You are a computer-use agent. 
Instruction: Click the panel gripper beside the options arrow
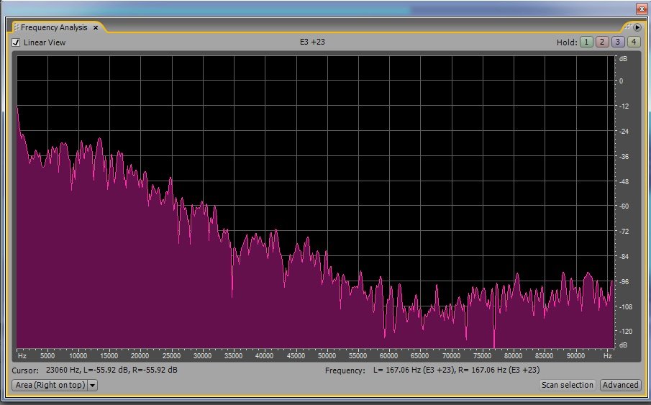pos(627,27)
